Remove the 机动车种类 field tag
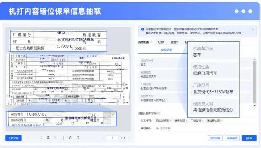Screen dimensions: 261x148 pos(170,120)
